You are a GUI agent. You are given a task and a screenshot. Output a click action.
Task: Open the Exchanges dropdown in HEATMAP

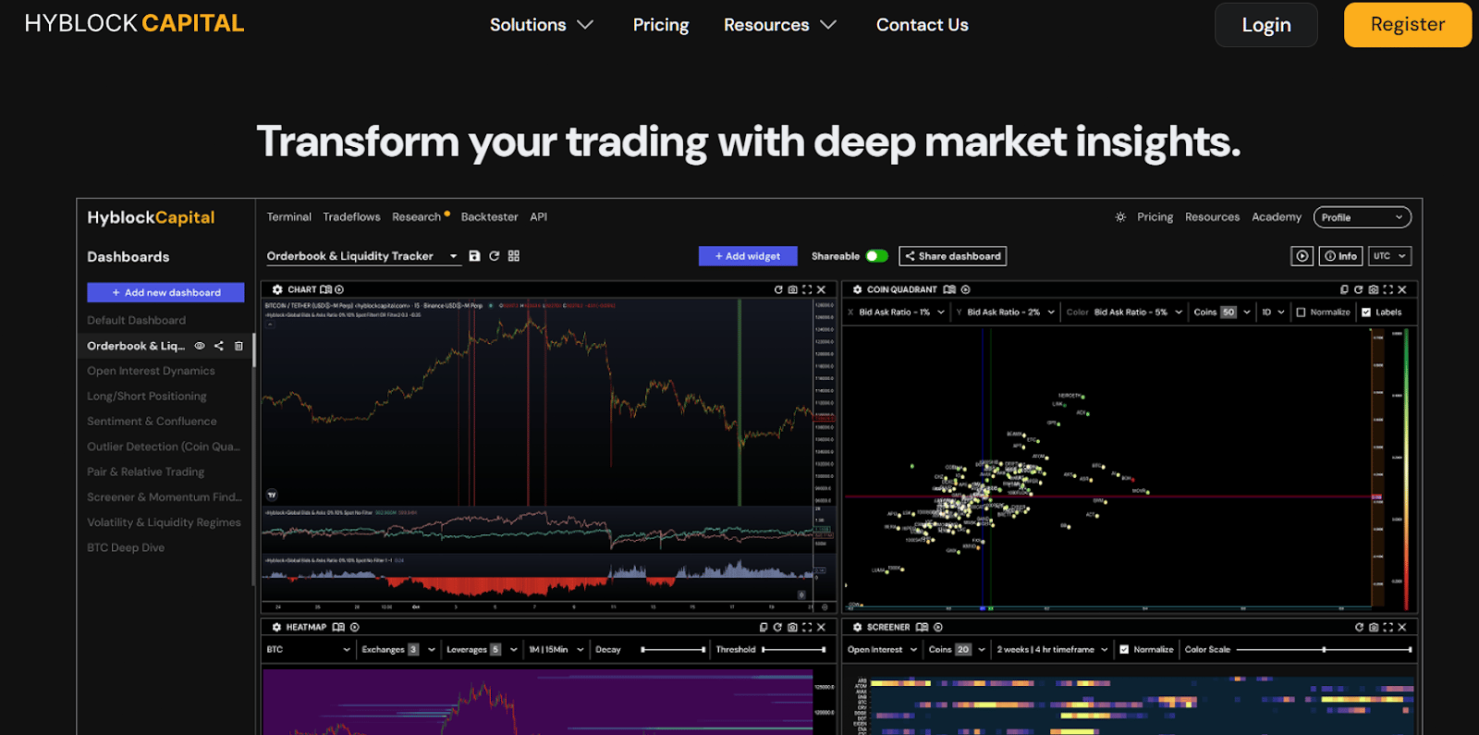coord(398,650)
